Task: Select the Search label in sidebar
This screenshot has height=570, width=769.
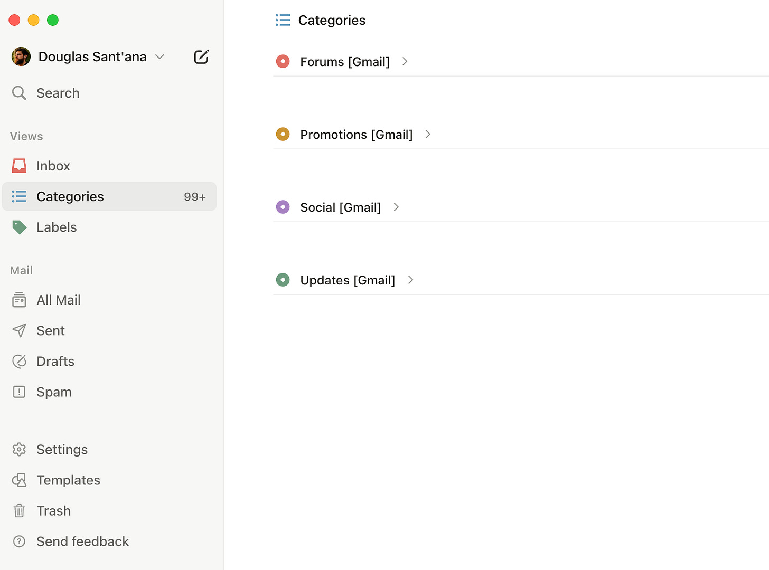Action: (58, 93)
